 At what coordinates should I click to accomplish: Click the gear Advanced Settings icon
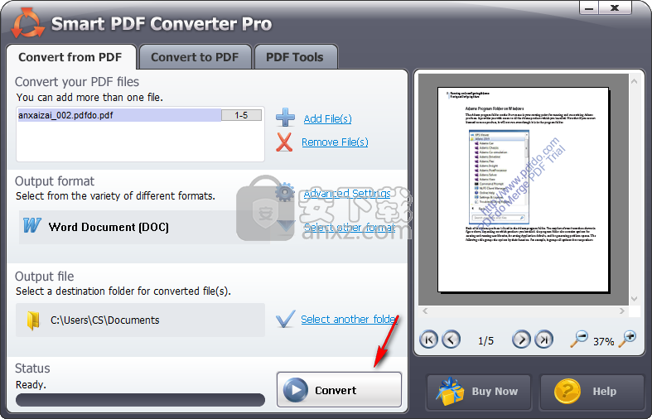point(285,192)
